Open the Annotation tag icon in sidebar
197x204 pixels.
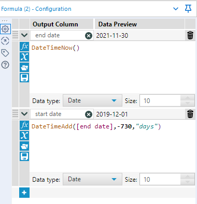(5, 53)
